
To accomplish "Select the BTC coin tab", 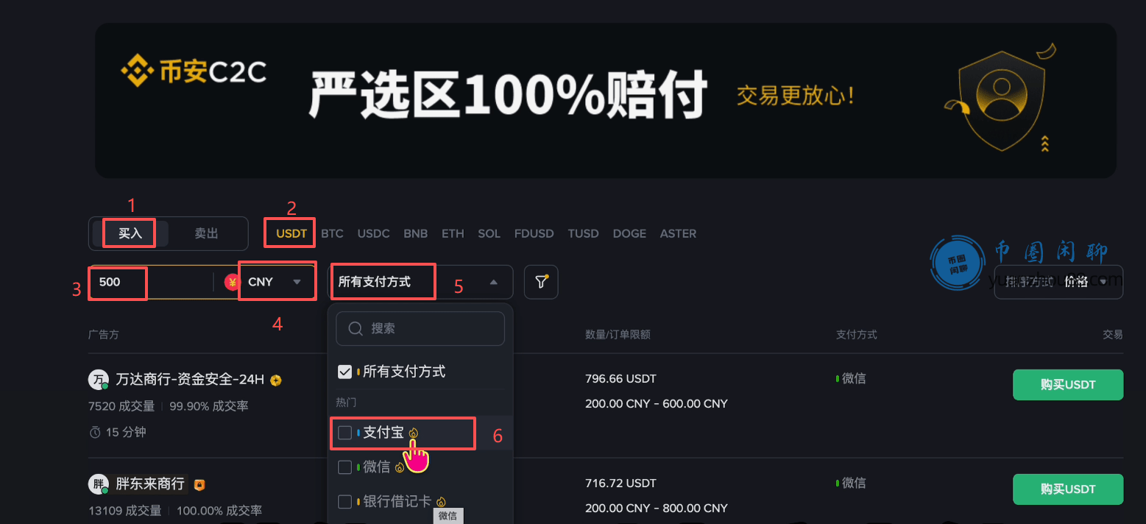I will [332, 233].
